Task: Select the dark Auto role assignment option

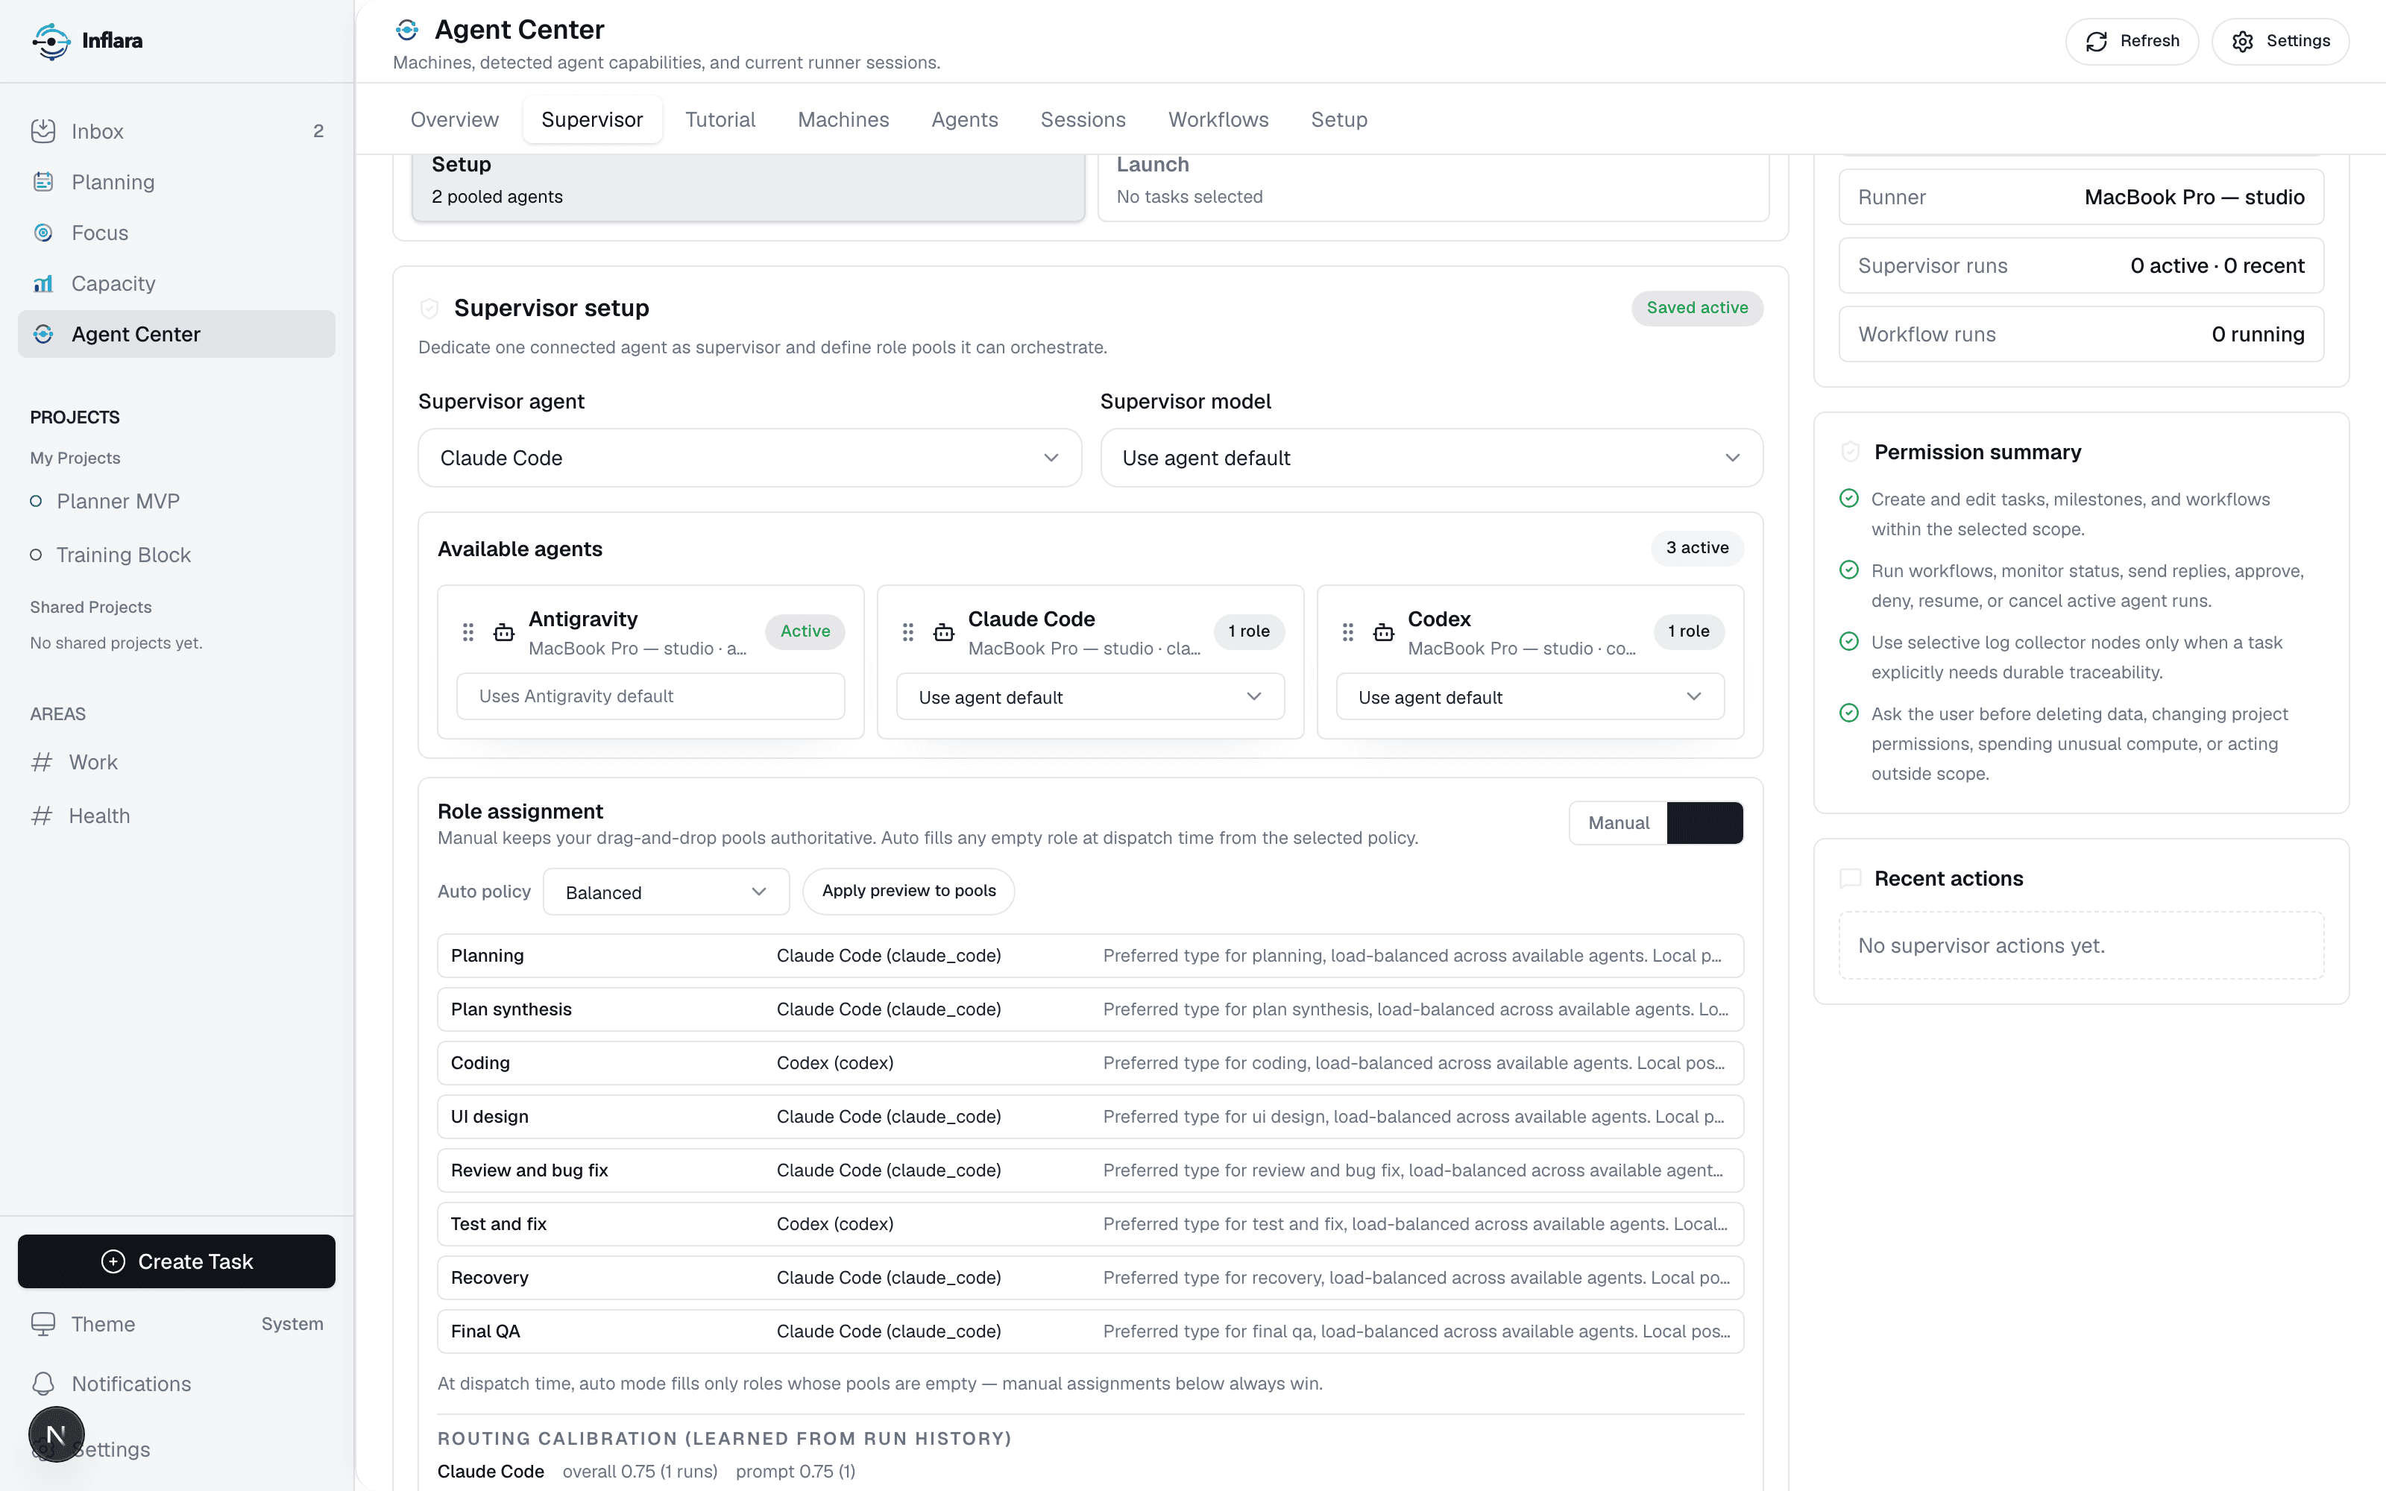Action: (x=1704, y=822)
